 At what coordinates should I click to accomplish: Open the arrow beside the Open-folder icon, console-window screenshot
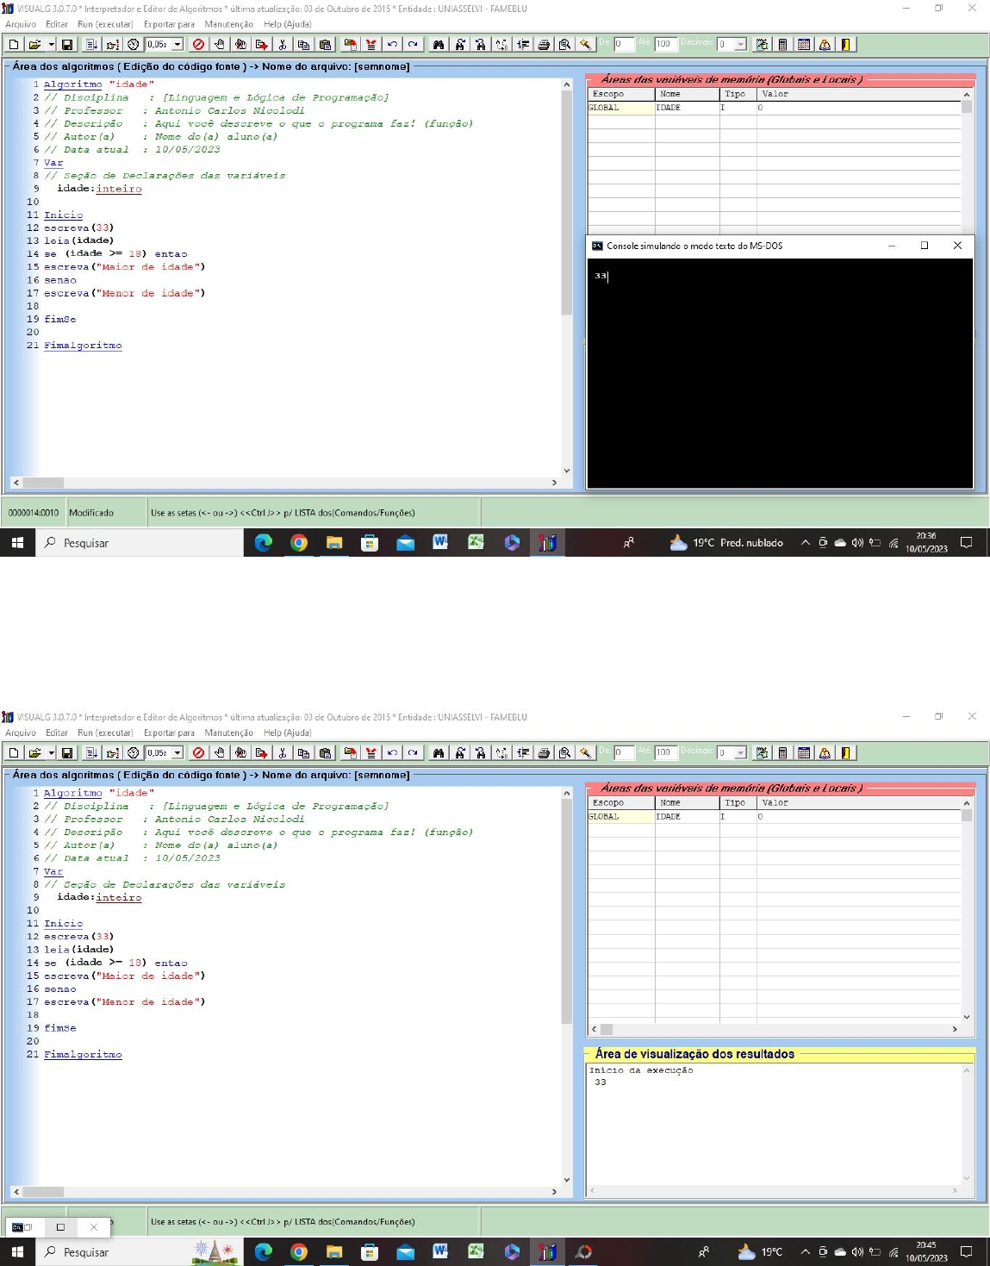[51, 44]
